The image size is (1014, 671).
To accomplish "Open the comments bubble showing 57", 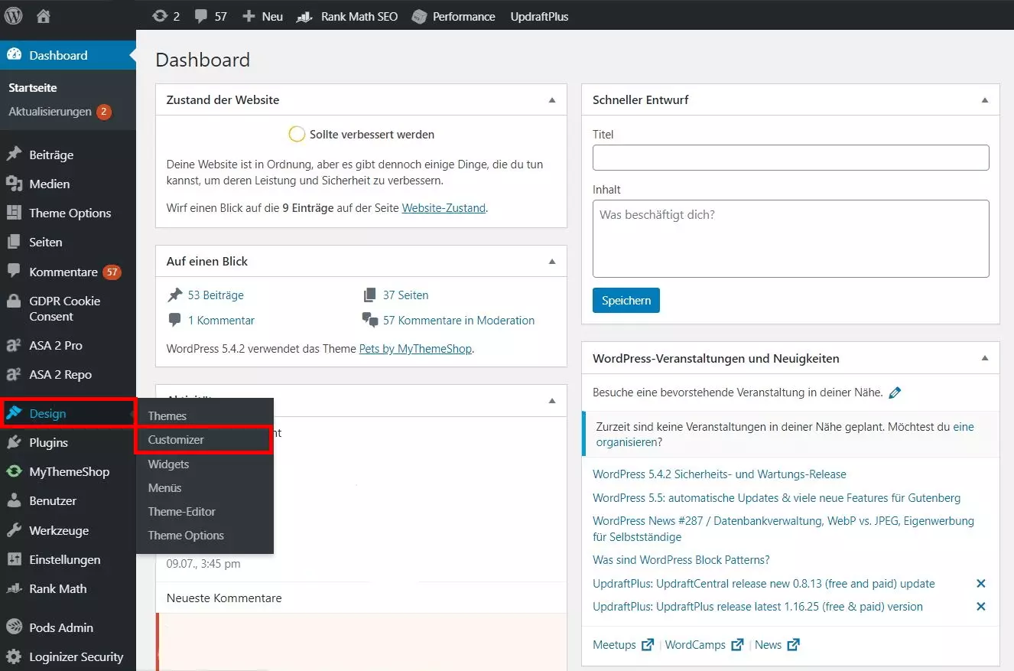I will coord(210,16).
